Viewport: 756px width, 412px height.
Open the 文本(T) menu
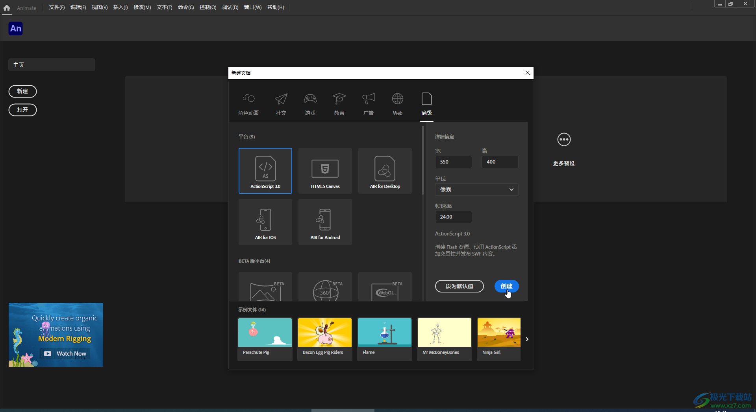[x=164, y=7]
